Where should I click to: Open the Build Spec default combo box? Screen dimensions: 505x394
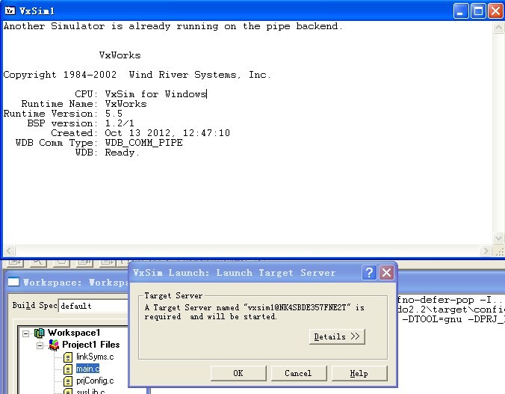(93, 306)
